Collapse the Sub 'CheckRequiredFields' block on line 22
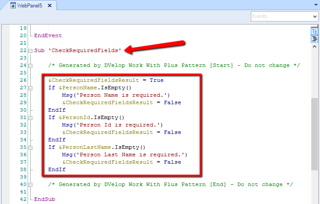The width and height of the screenshot is (320, 204). 30,51
